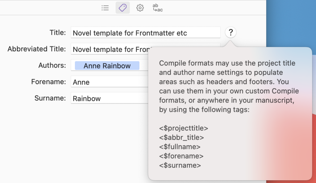Image resolution: width=316 pixels, height=183 pixels.
Task: Select the <$abbr_title> placeholder tag
Action: point(181,137)
